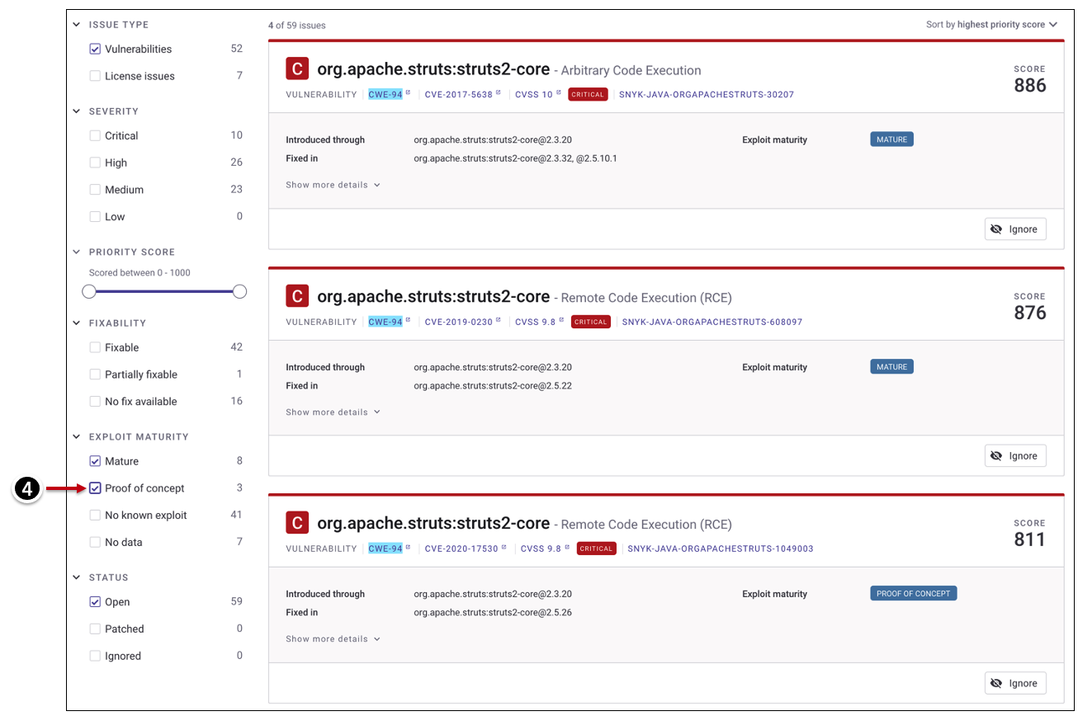Toggle the Vulnerabilities checkbox
The width and height of the screenshot is (1078, 716).
[95, 49]
